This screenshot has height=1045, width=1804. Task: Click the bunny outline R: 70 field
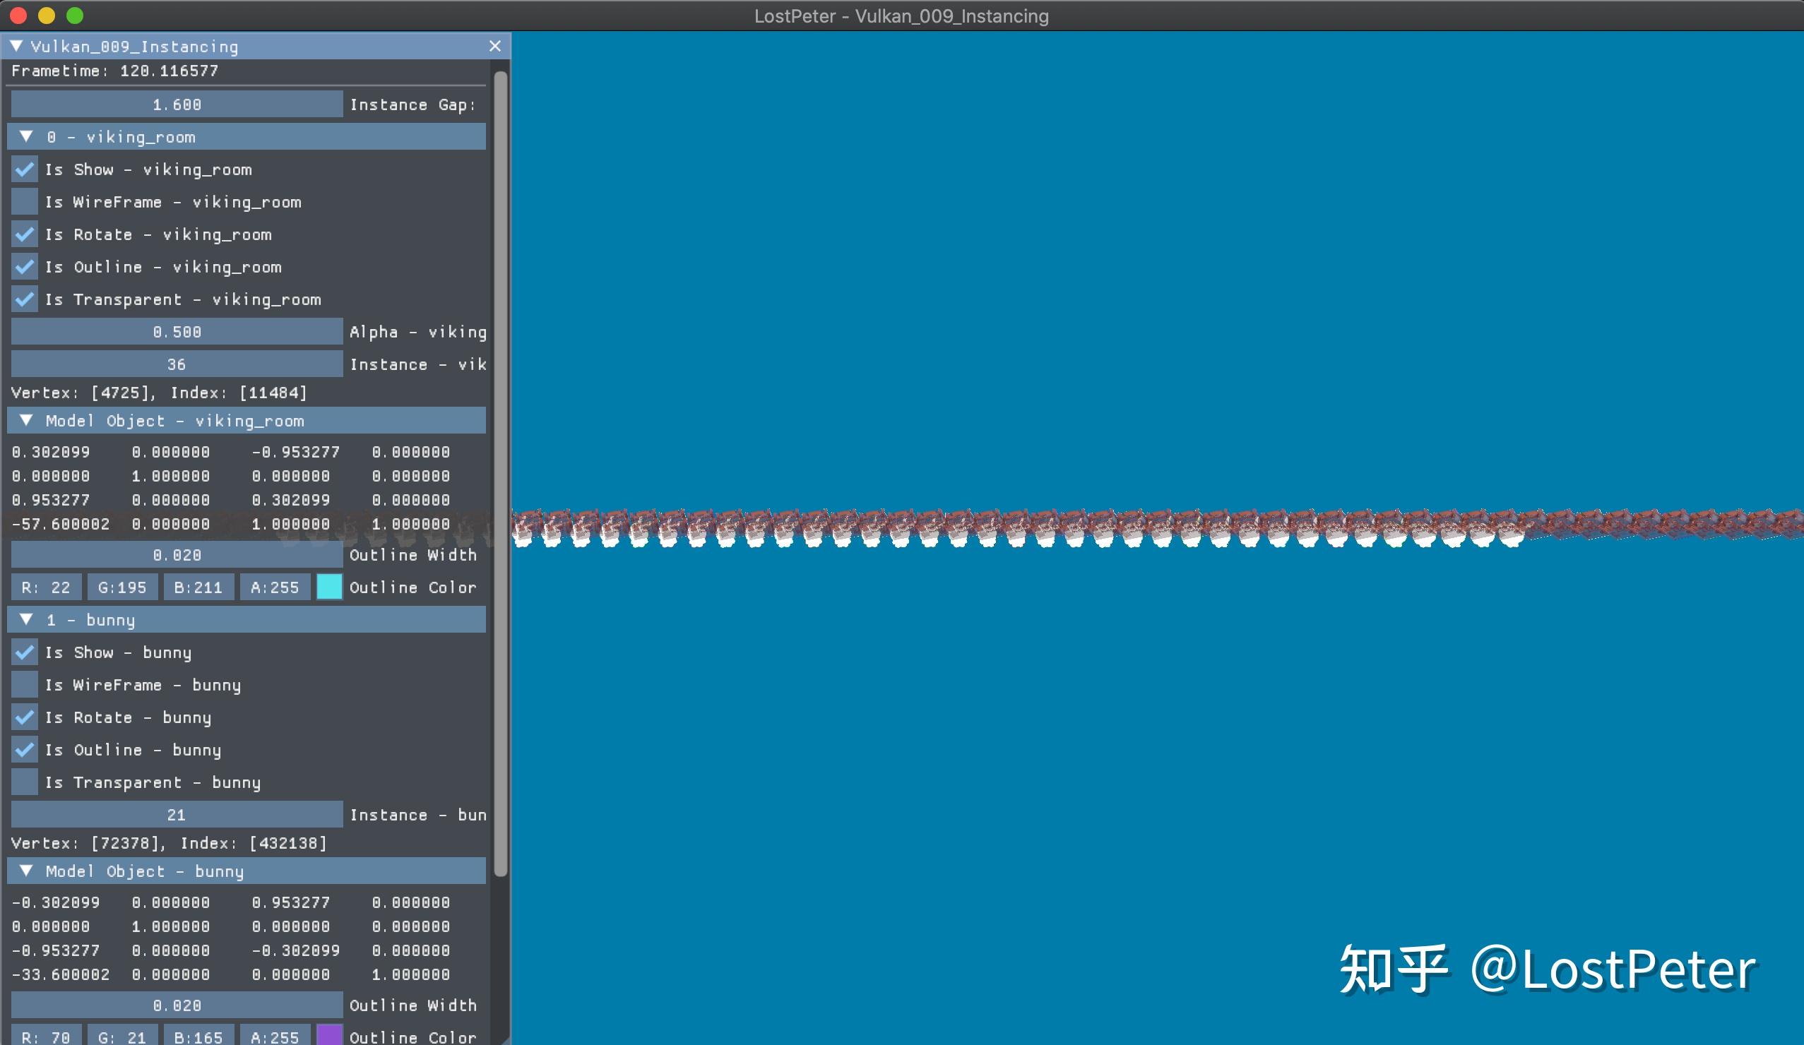(47, 1035)
